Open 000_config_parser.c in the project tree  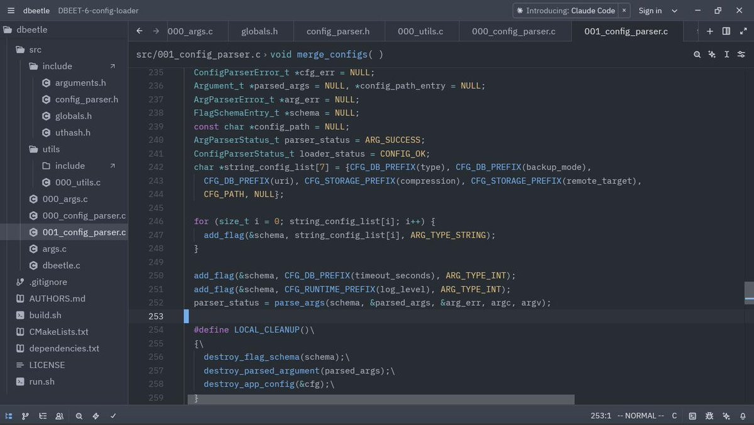click(x=64, y=215)
